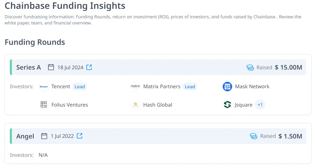Expand the +1 more investors badge
This screenshot has height=167, width=315.
click(x=260, y=105)
